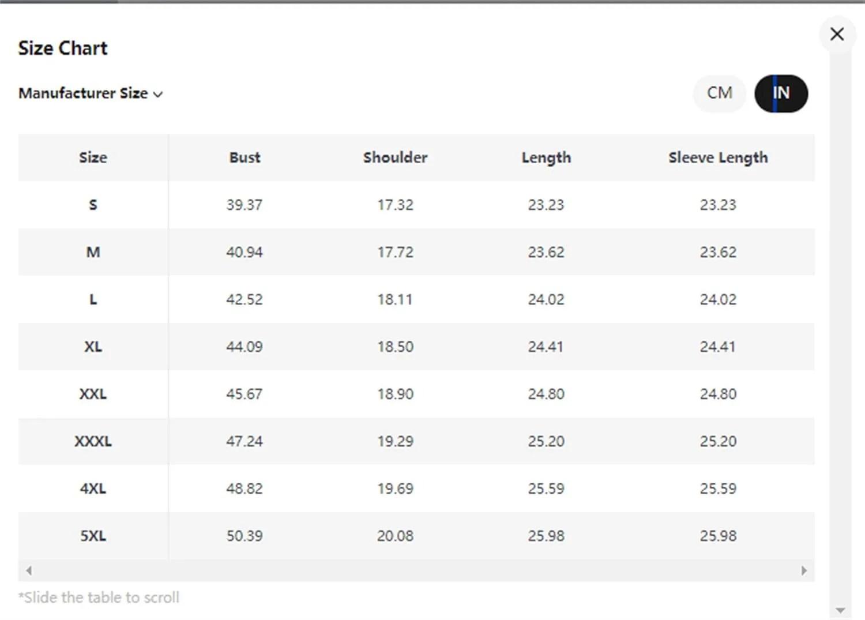The height and width of the screenshot is (620, 865).
Task: Select the 5XL size row label
Action: [x=93, y=536]
